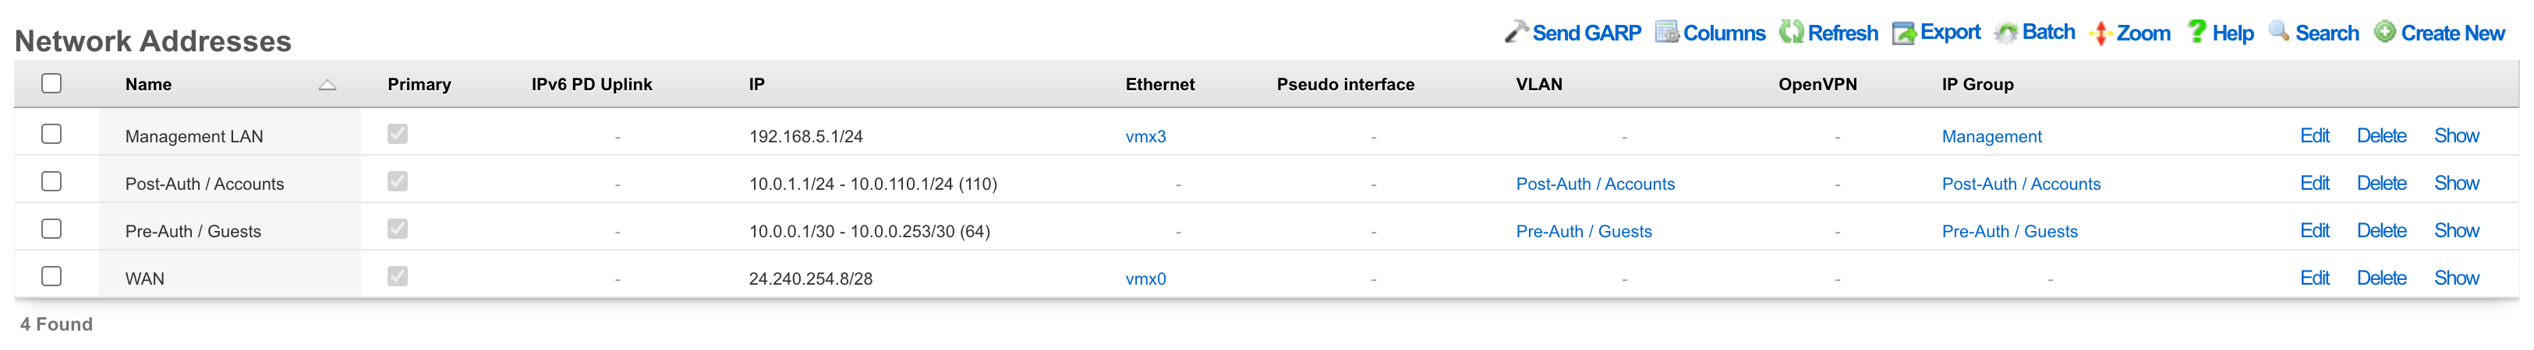2534x350 pixels.
Task: Tick the select-all checkbox in the header
Action: (52, 83)
